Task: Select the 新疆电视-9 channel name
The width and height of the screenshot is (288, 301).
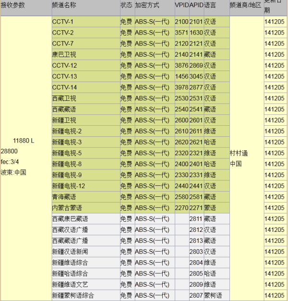Action: tap(67, 175)
